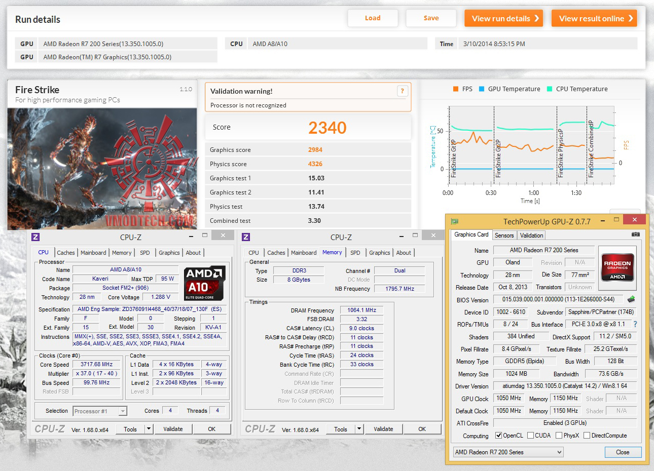Click the Physics score value 4326
Image resolution: width=654 pixels, height=471 pixels.
tap(315, 164)
